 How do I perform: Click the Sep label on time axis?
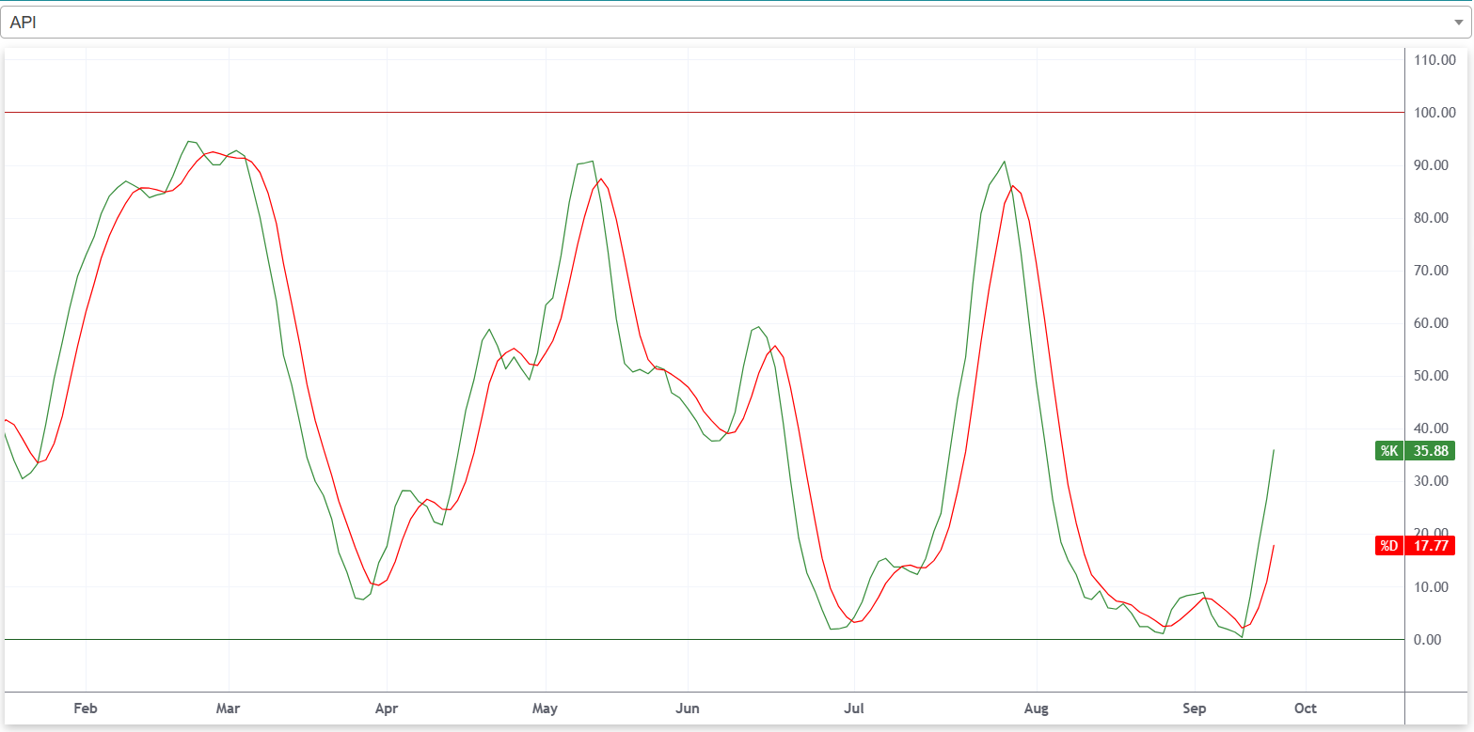[1194, 708]
